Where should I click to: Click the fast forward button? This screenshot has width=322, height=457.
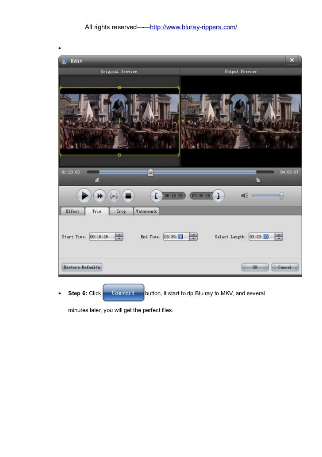point(100,196)
